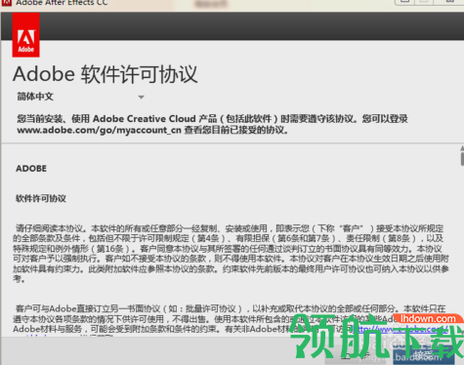The image size is (464, 365).
Task: Click paragraph starting 请仔细阅读本协议
Action: (x=231, y=254)
